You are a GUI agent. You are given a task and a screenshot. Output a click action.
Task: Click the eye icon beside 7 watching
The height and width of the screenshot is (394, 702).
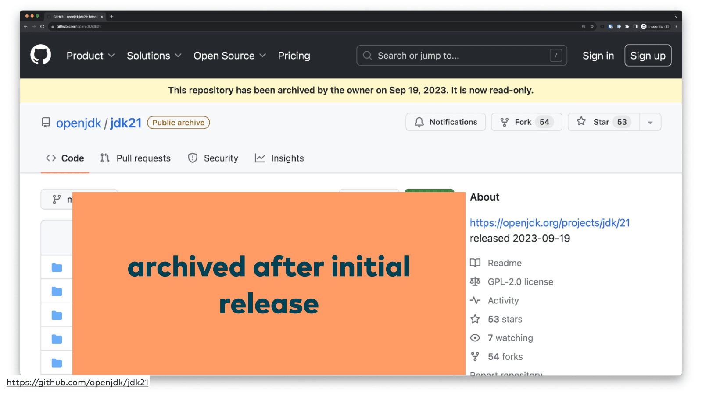click(x=475, y=338)
